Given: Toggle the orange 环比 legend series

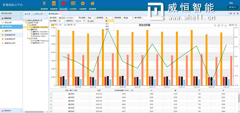Looking at the screenshot, I should [57, 25].
